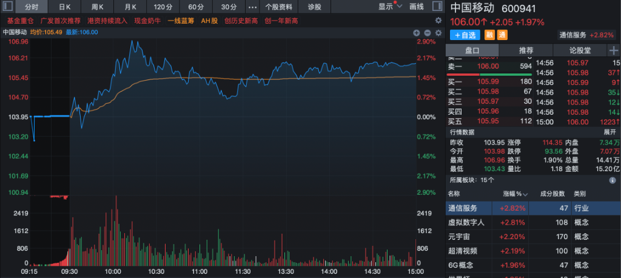The width and height of the screenshot is (621, 278).
Task: Switch to 月K chart tab
Action: click(x=130, y=7)
